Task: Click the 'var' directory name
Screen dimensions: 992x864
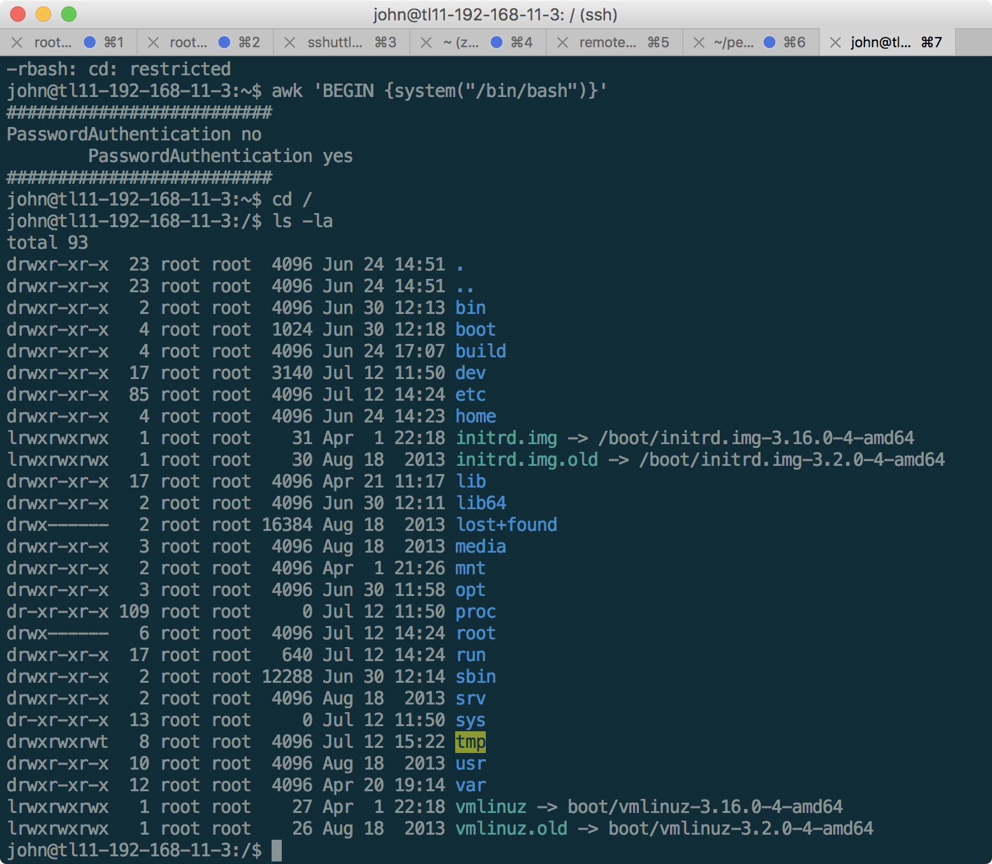Action: [x=470, y=785]
